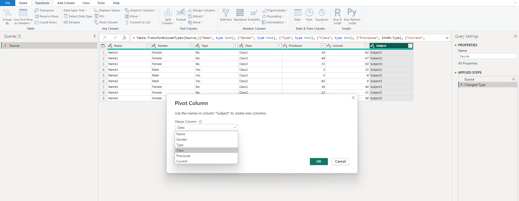The image size is (519, 201).
Task: Collapse the Applied Steps section
Action: [456, 73]
